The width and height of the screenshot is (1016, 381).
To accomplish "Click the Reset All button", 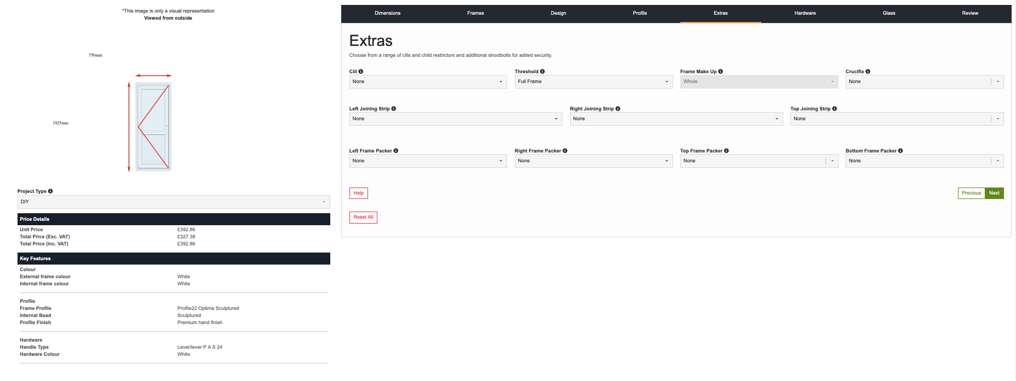I will tap(363, 217).
